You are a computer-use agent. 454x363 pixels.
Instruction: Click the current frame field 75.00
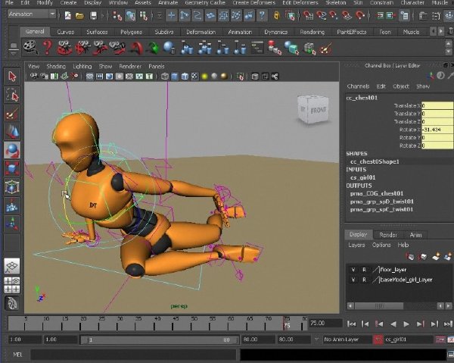(325, 324)
